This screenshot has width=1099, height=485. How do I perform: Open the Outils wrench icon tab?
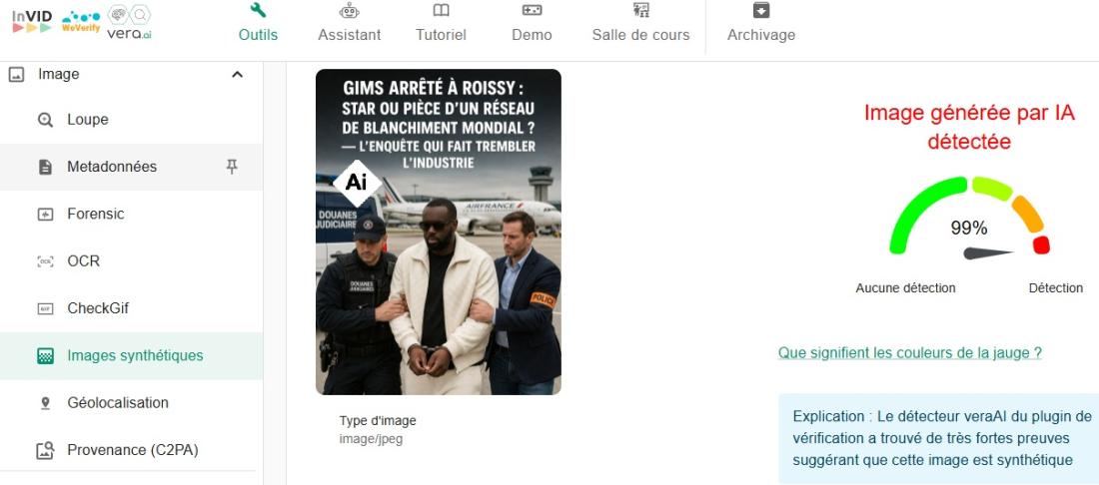point(258,10)
